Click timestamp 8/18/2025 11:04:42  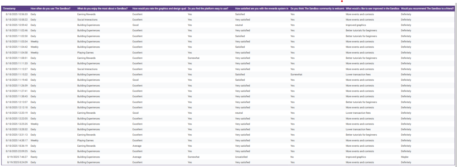(17, 47)
